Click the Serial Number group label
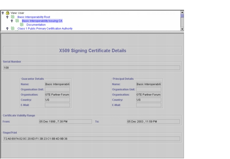 [12, 61]
